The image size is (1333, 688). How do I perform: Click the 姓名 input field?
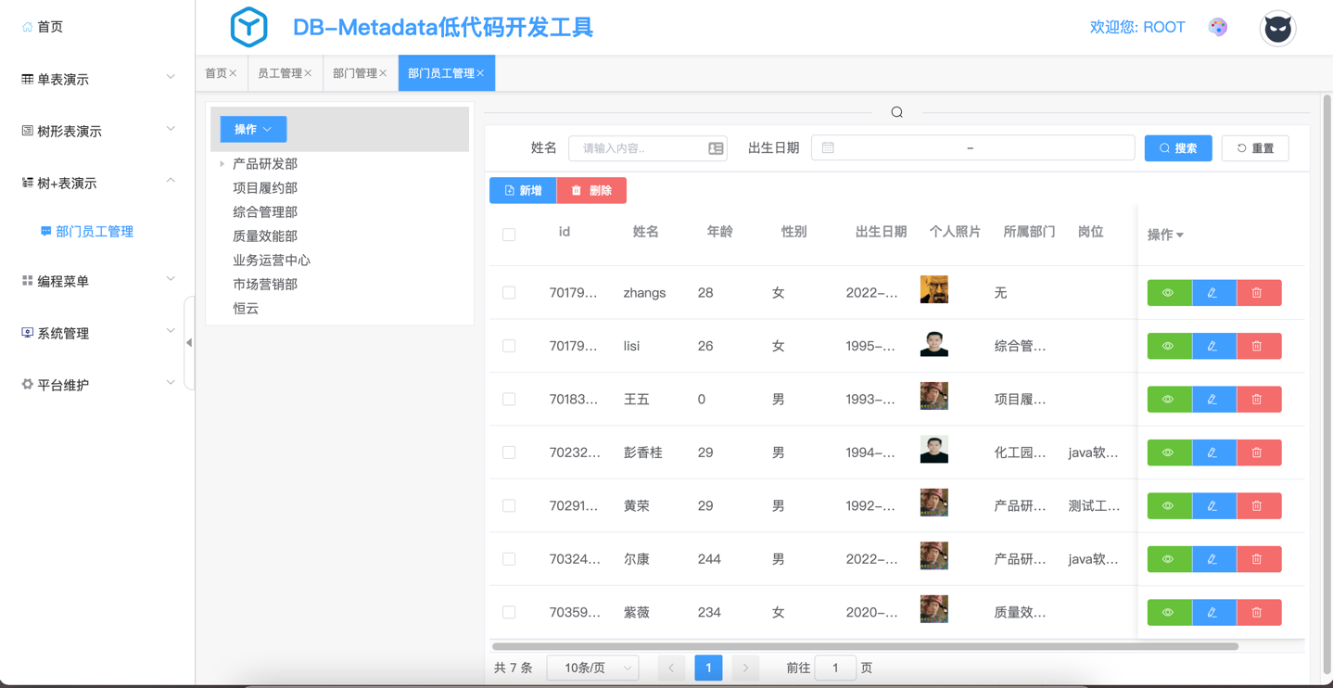pos(638,148)
